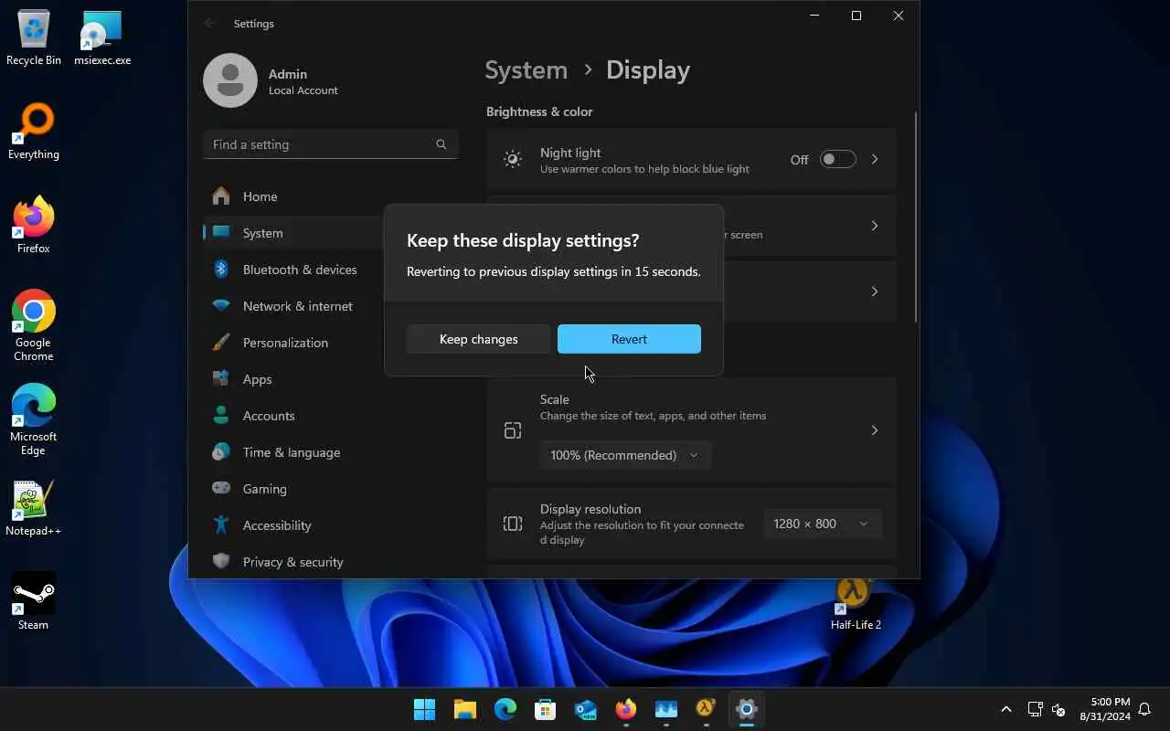This screenshot has width=1170, height=731.
Task: Open the network status tray icon
Action: tap(1036, 709)
